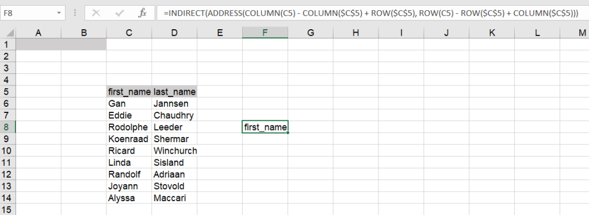Screen dimensions: 589x215
Task: Select the cell containing Randolf
Action: pyautogui.click(x=129, y=174)
